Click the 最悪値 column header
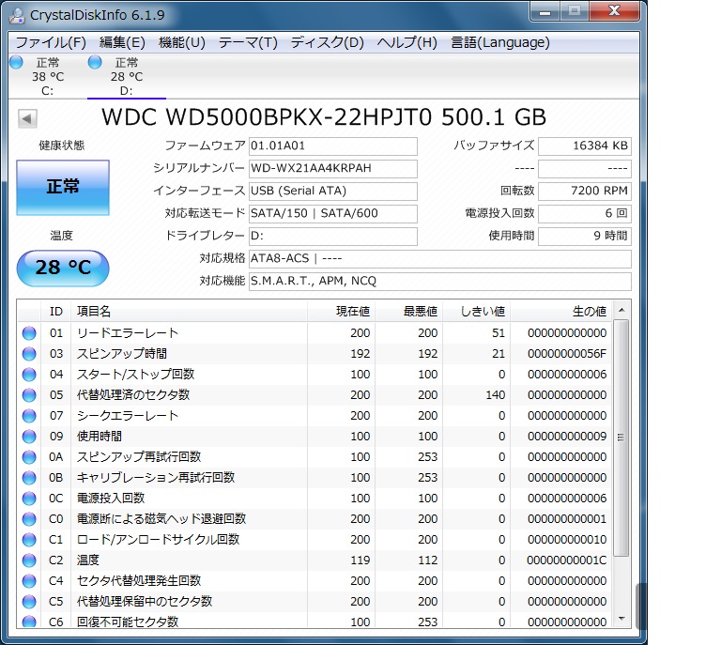721x645 pixels. tap(408, 312)
